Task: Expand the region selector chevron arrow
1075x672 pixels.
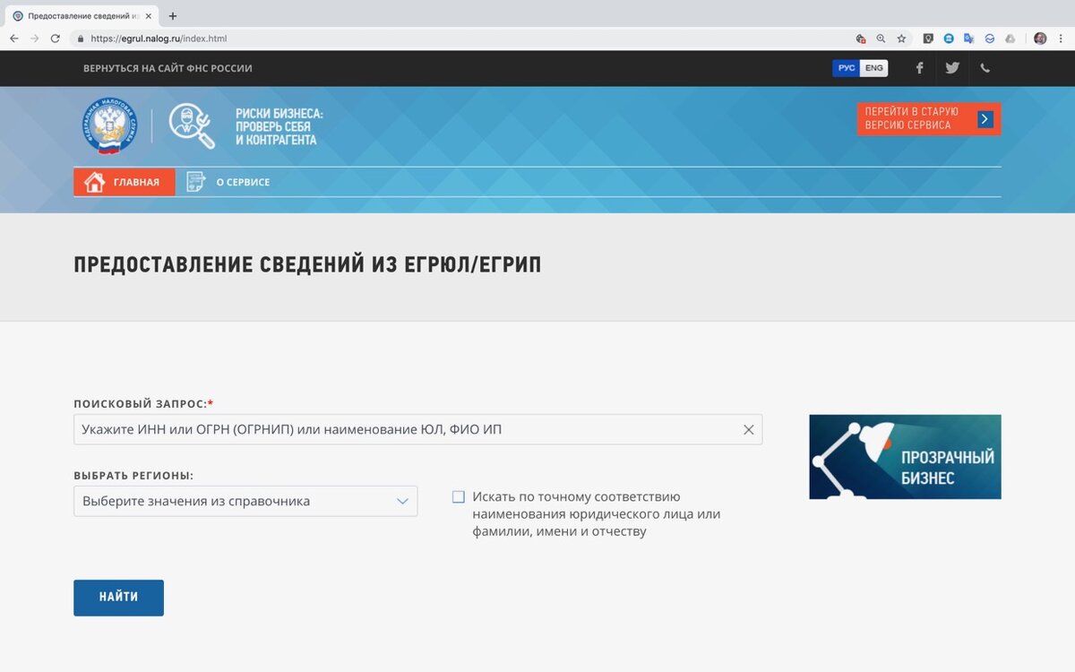Action: (x=401, y=501)
